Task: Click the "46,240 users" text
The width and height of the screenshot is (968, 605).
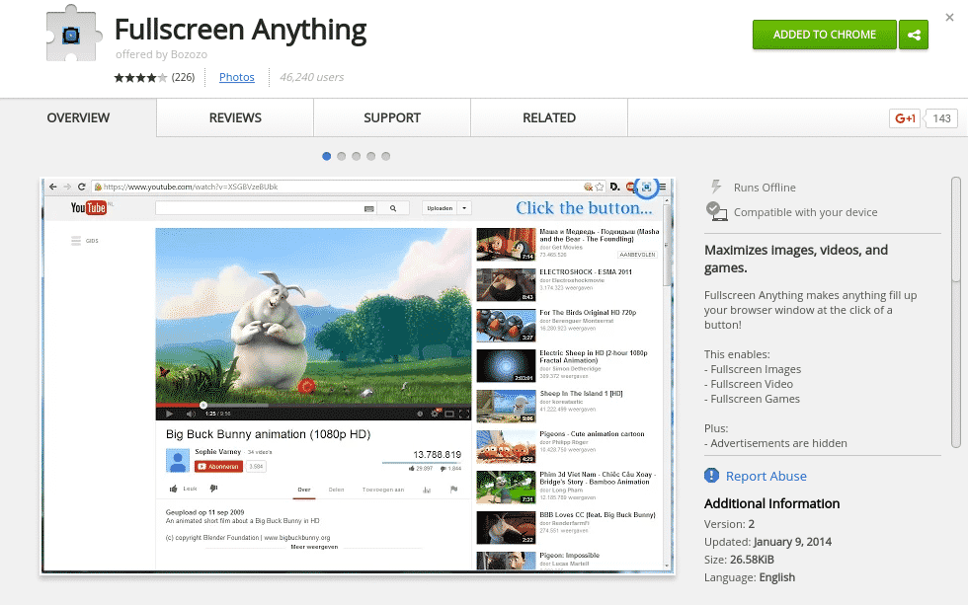Action: [312, 77]
